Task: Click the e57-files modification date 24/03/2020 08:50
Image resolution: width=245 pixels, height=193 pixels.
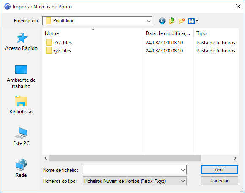Action: tap(164, 43)
